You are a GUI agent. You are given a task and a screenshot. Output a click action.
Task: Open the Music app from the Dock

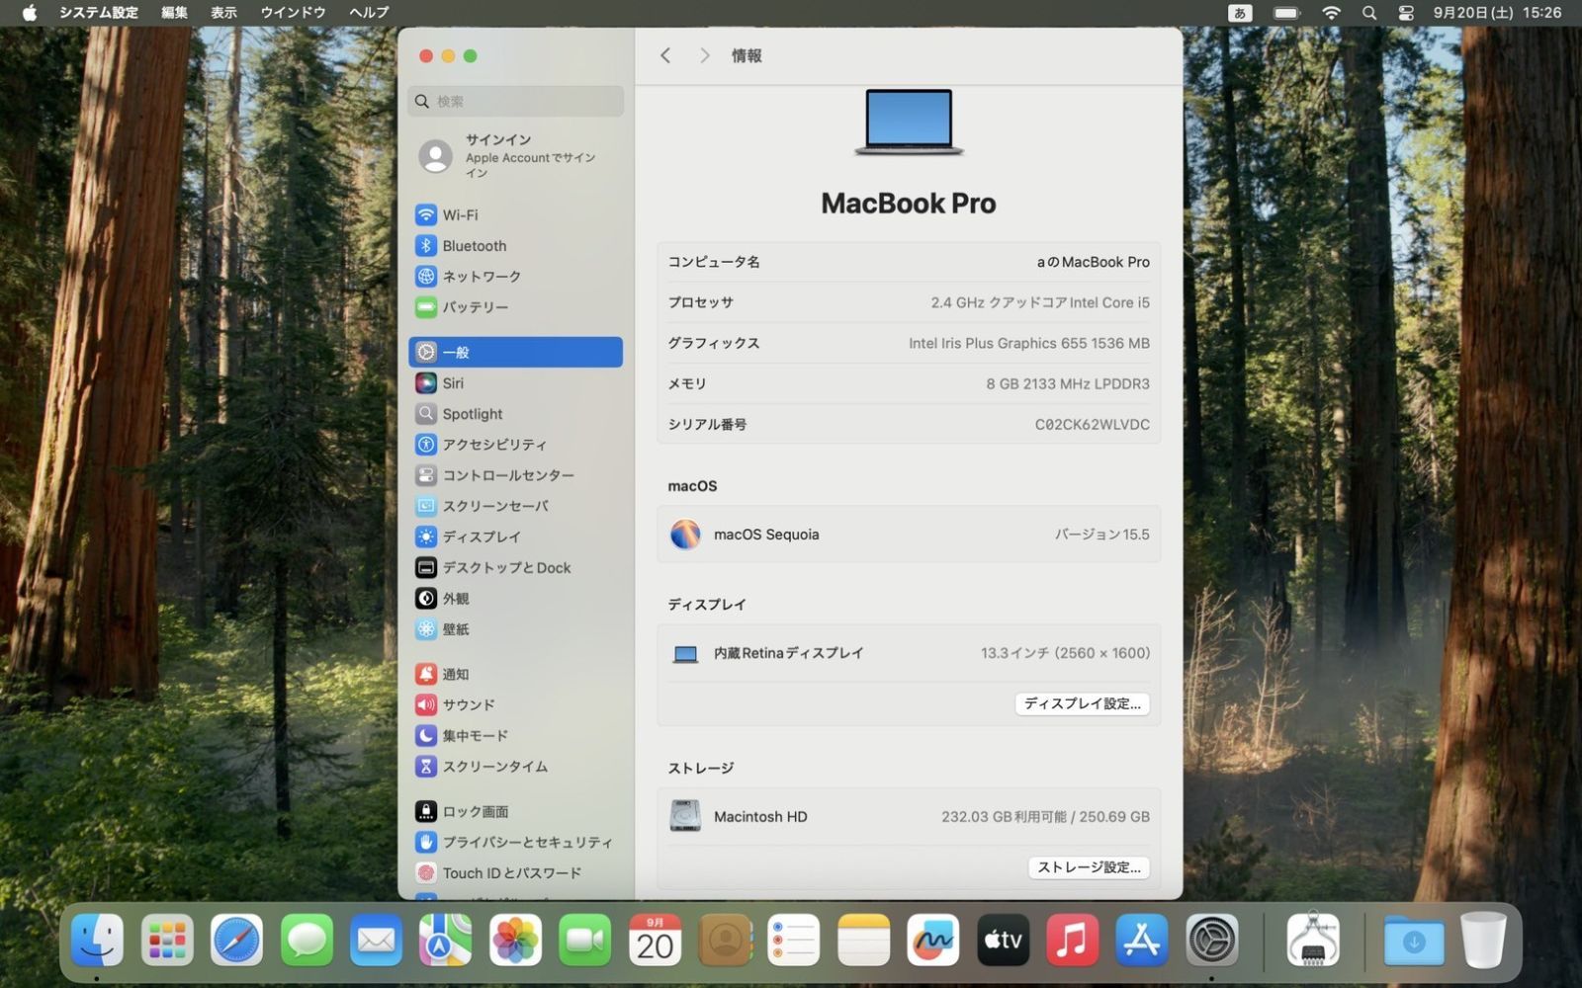click(x=1072, y=940)
